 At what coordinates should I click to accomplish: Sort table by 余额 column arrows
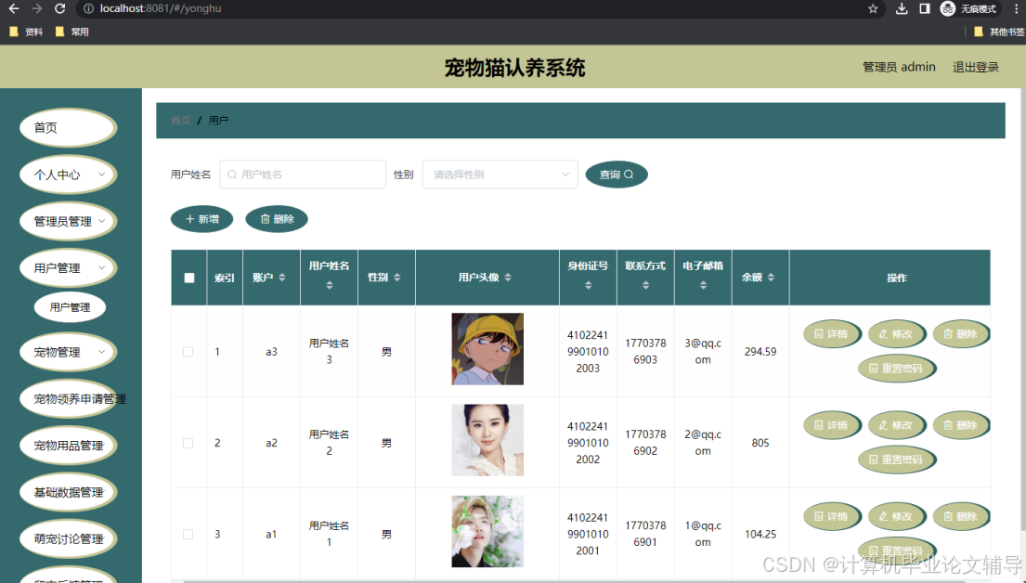pos(771,278)
